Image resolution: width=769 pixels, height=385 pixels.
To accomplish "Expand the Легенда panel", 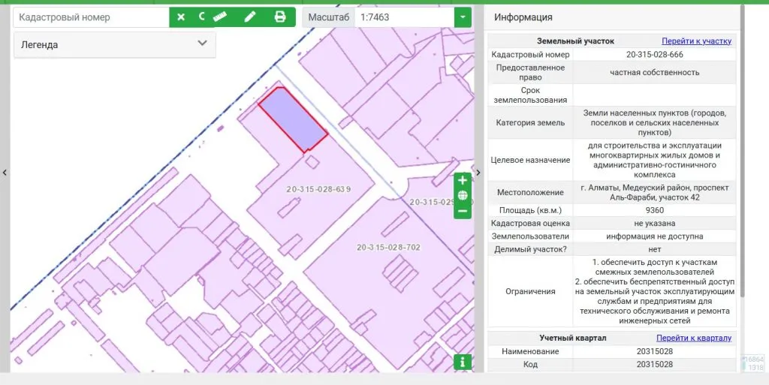I will [201, 44].
